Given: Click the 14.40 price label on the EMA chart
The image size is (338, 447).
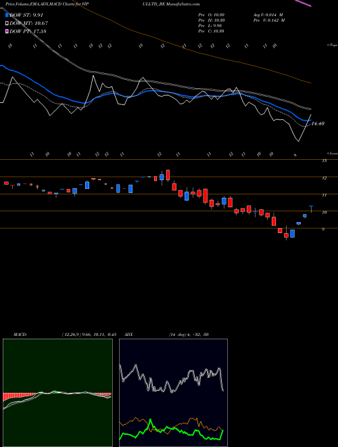Looking at the screenshot, I should (318, 124).
